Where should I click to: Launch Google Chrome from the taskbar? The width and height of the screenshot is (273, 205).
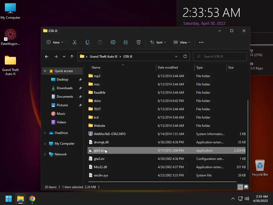(x=32, y=199)
